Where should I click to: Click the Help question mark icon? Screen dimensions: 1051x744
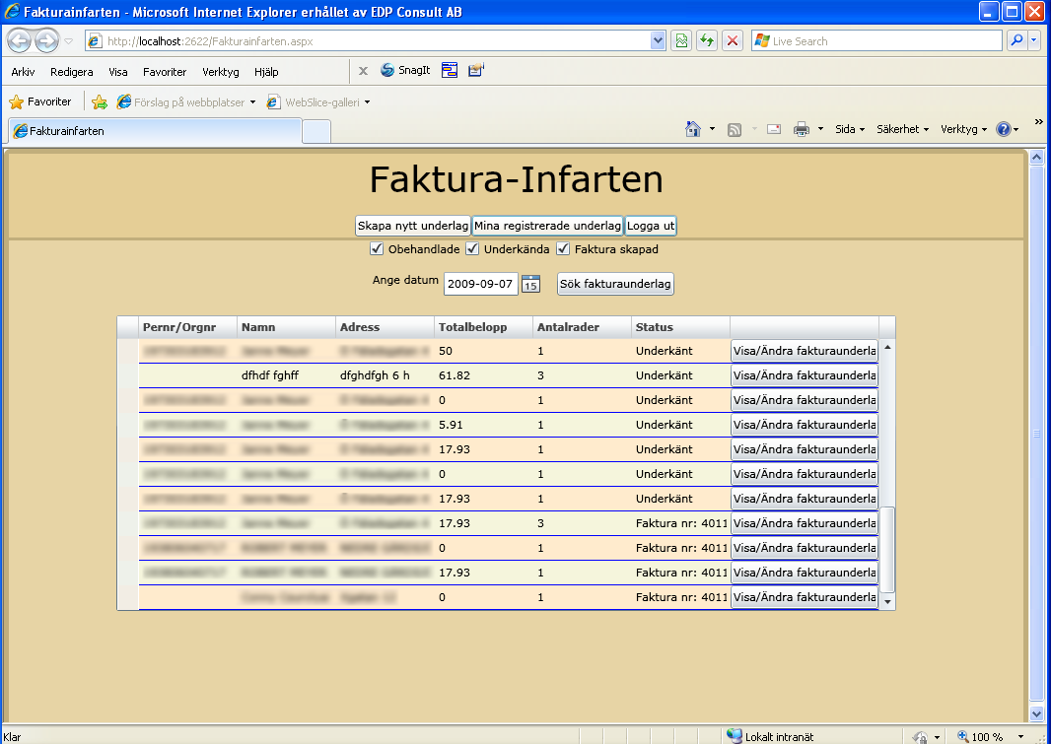point(1004,129)
